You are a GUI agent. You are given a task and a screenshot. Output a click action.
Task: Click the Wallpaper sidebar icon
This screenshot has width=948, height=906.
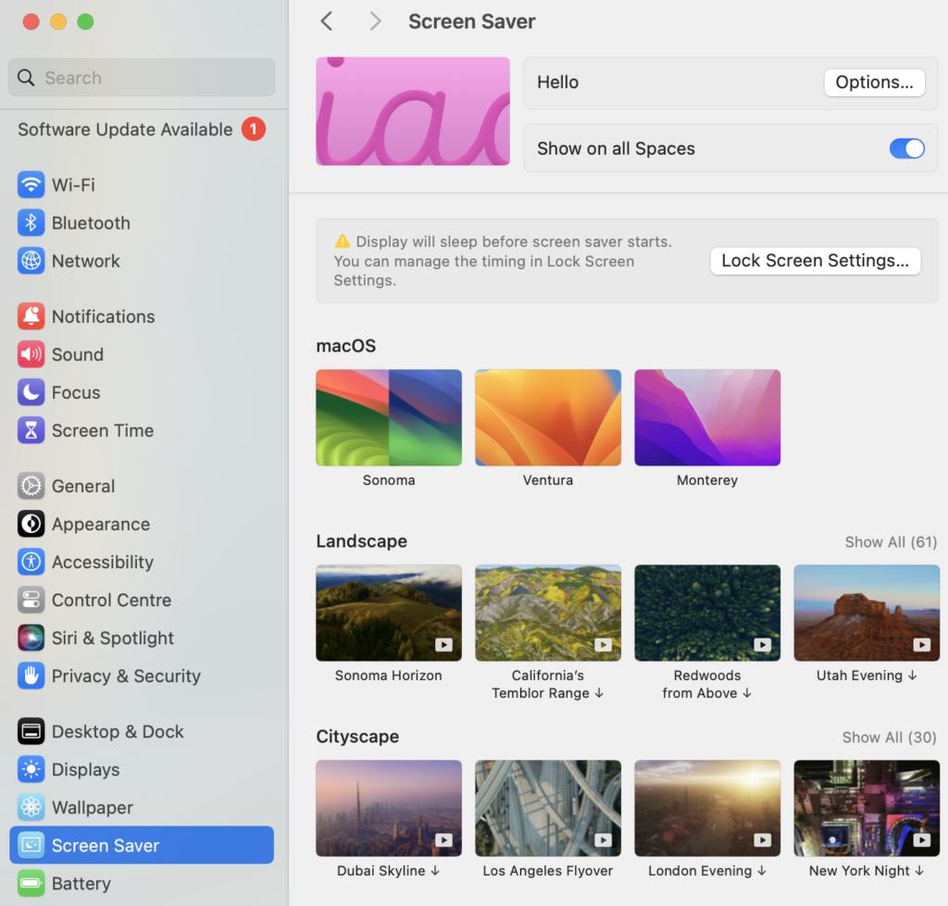click(x=30, y=807)
